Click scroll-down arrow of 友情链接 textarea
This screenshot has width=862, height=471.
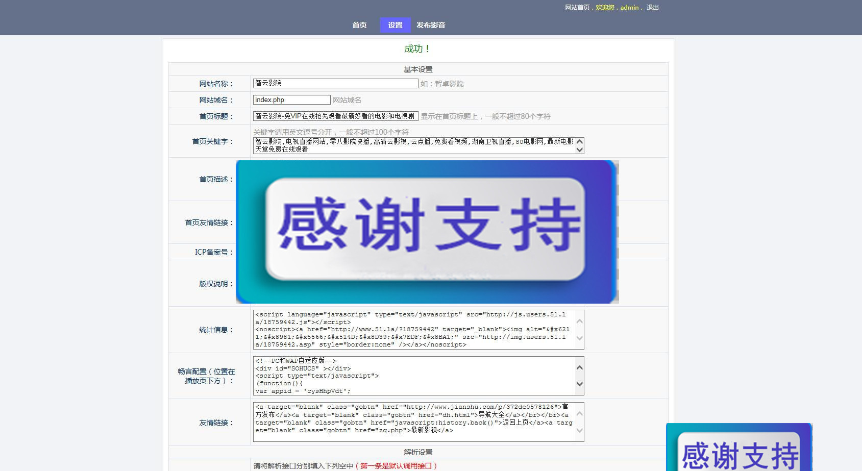pos(579,430)
